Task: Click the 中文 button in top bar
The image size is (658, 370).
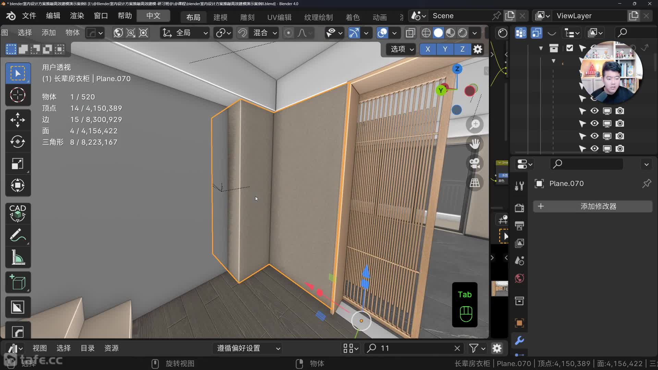Action: (x=153, y=16)
